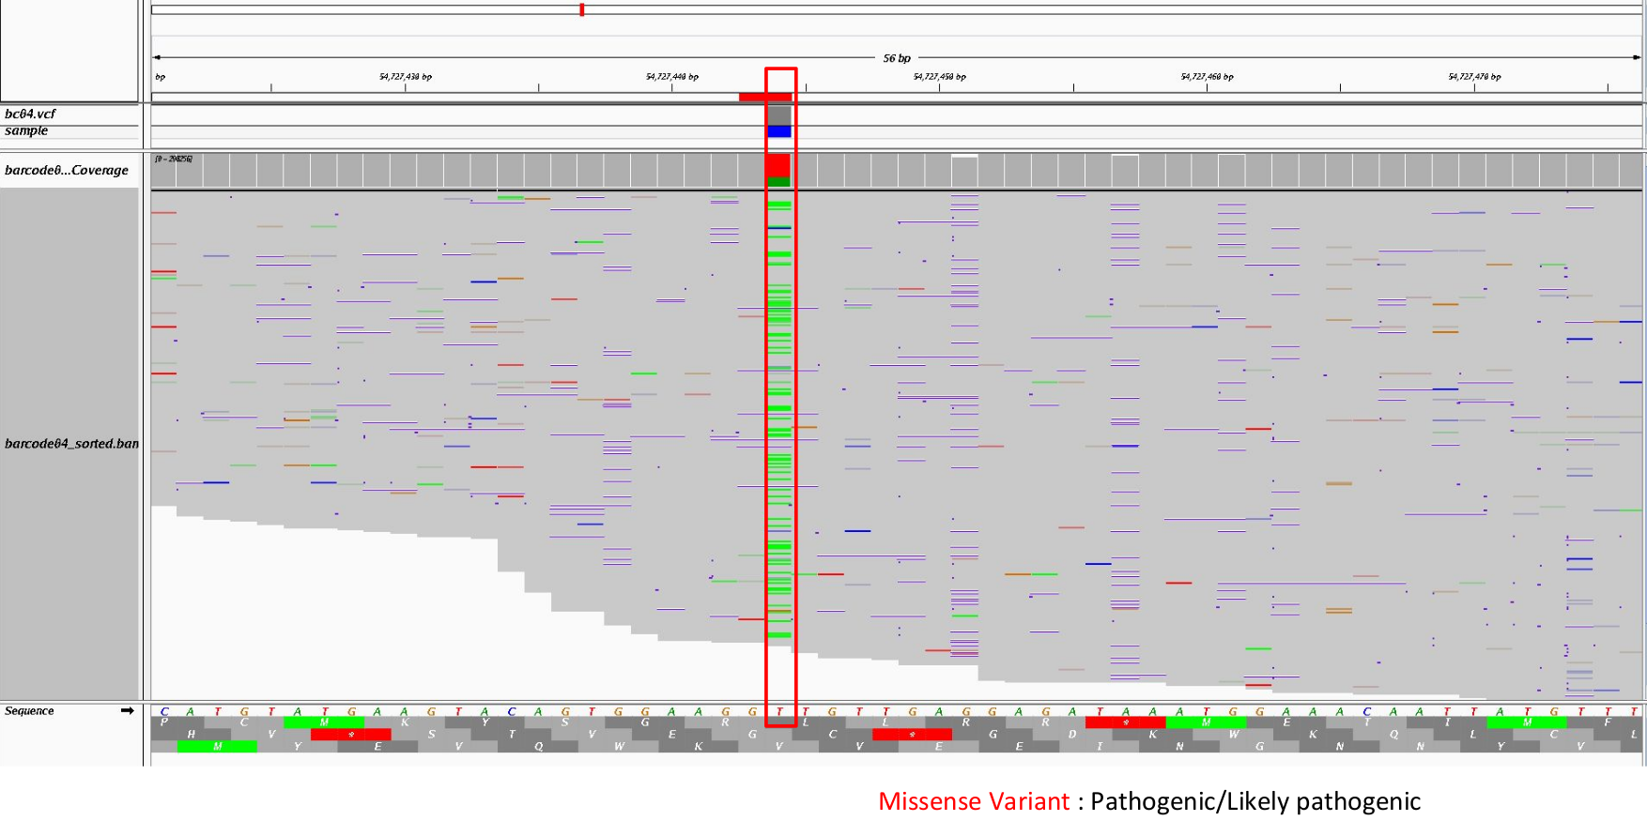The width and height of the screenshot is (1647, 821).
Task: Click the 54,727,460 bp ruler label
Action: [1208, 77]
